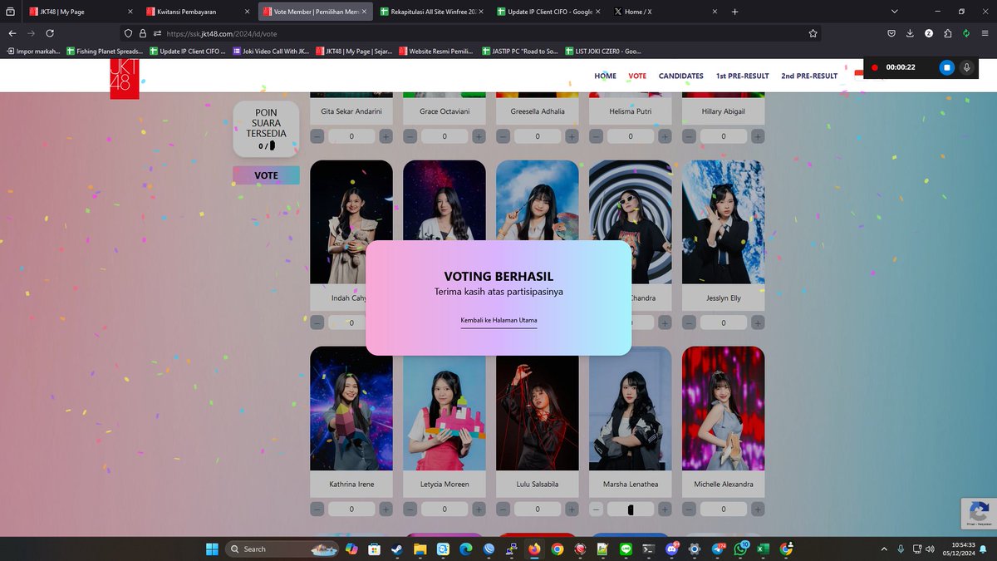This screenshot has width=997, height=561.
Task: Increase votes for Letycia Moreen
Action: (479, 509)
